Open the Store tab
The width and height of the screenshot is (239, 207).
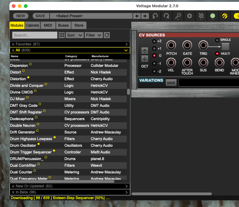pos(79,25)
